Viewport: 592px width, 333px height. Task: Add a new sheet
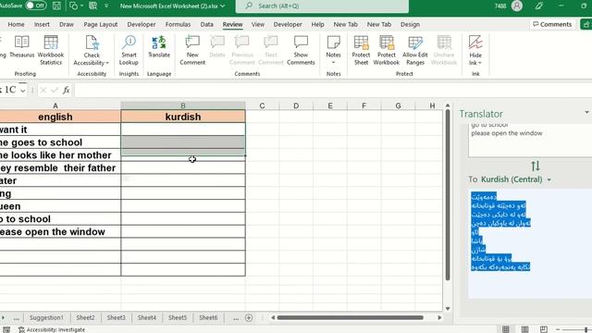[249, 318]
